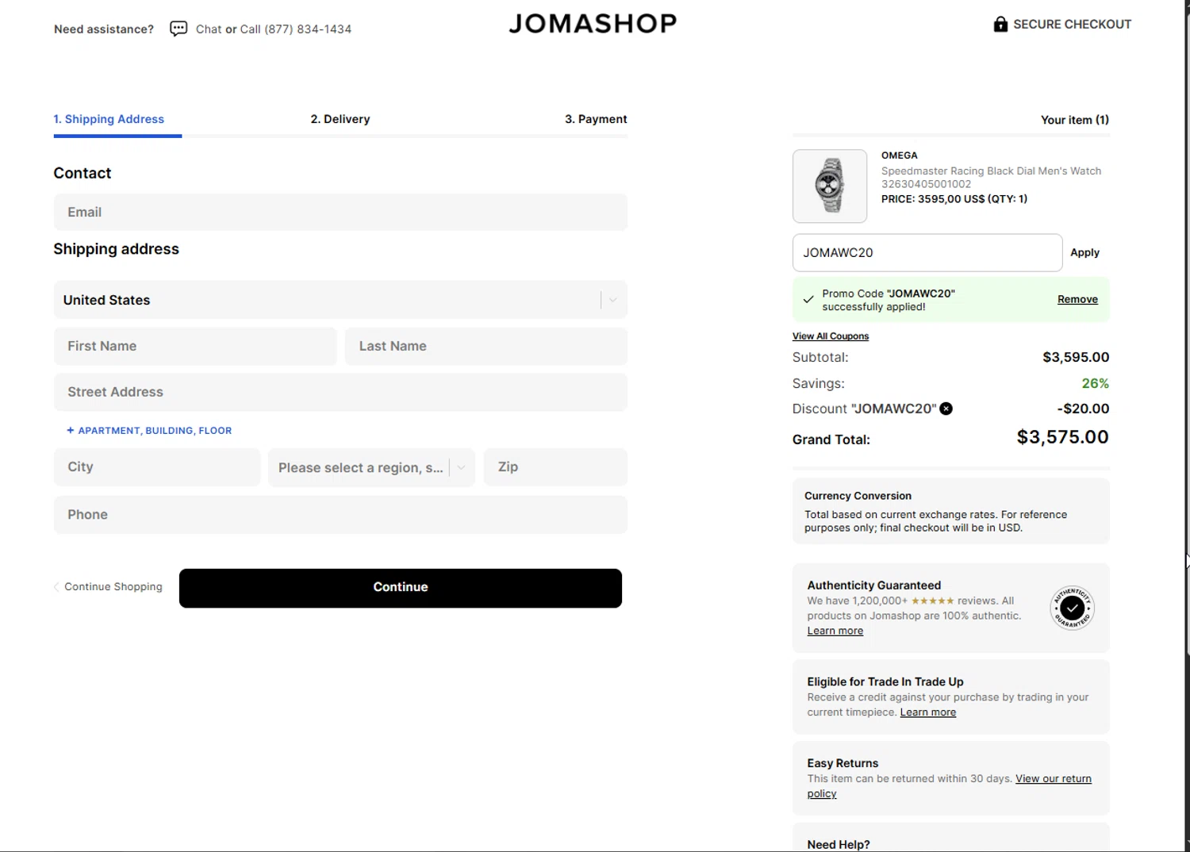Click the City input field
The width and height of the screenshot is (1190, 852).
pyautogui.click(x=157, y=467)
